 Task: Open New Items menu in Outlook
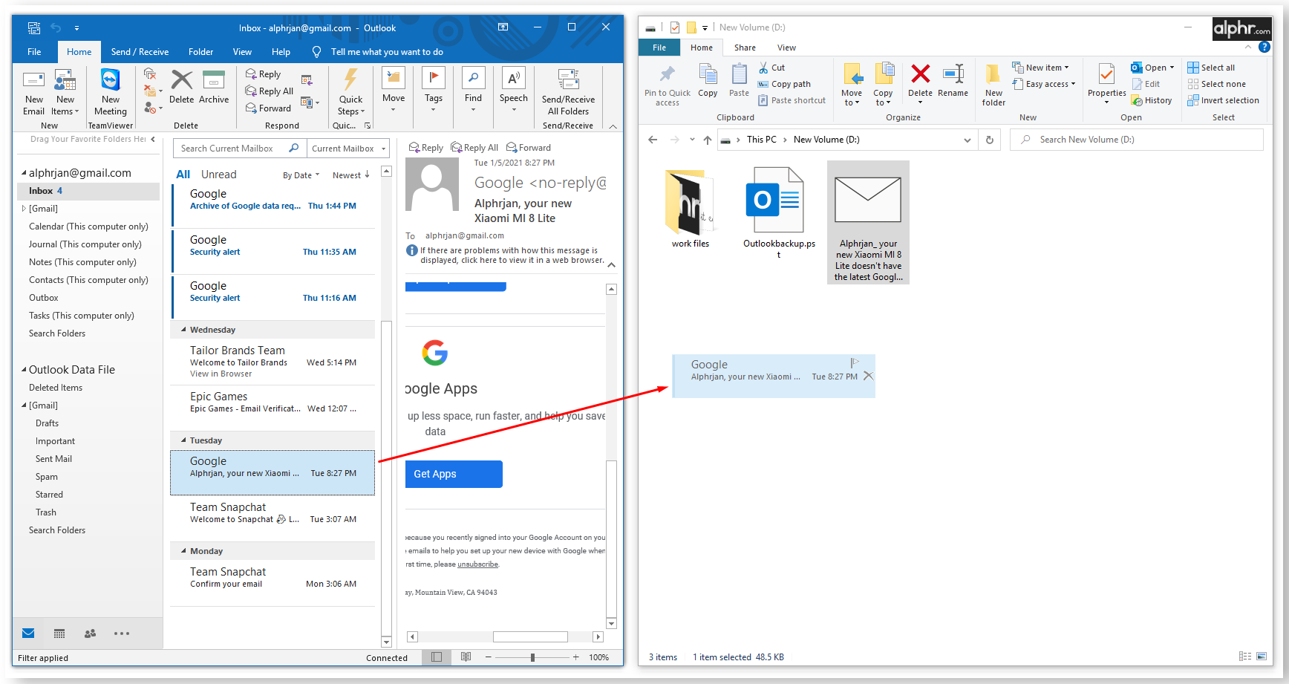pos(65,92)
